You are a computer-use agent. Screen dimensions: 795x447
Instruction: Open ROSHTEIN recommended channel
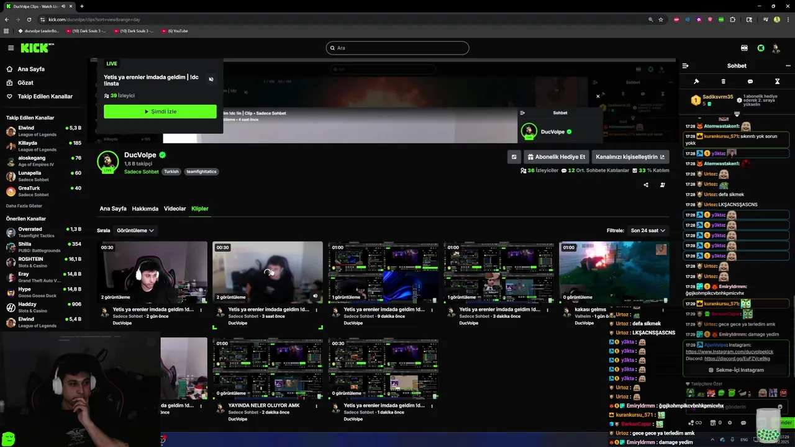click(43, 262)
